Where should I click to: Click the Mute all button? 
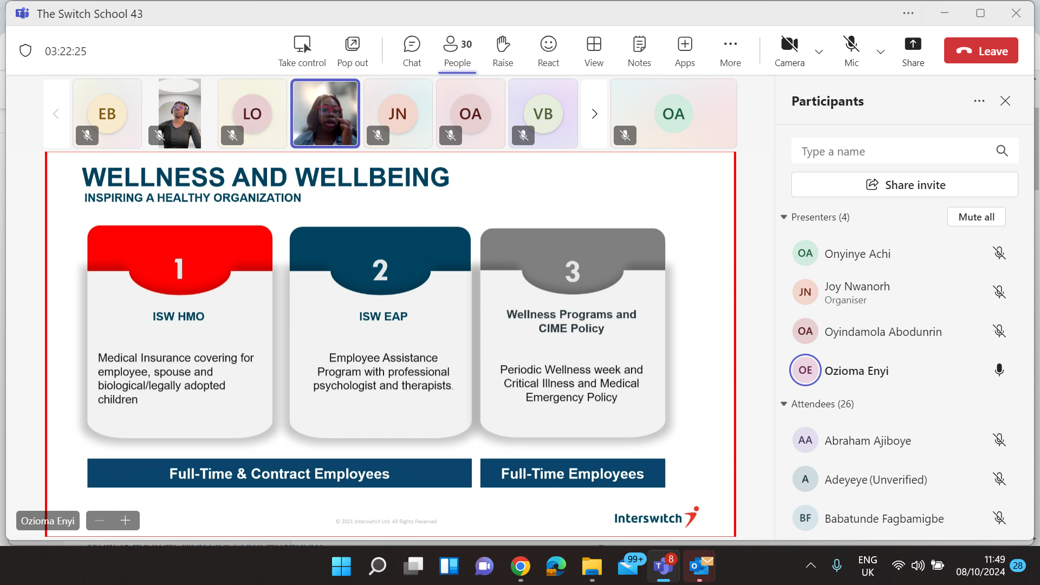[976, 217]
